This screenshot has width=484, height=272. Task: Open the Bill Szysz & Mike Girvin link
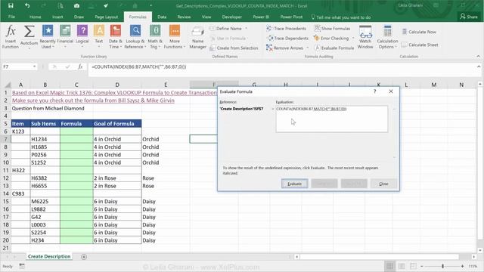(x=93, y=100)
